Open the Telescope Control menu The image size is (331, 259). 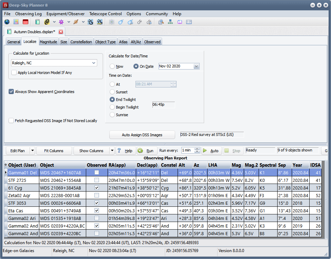(106, 14)
